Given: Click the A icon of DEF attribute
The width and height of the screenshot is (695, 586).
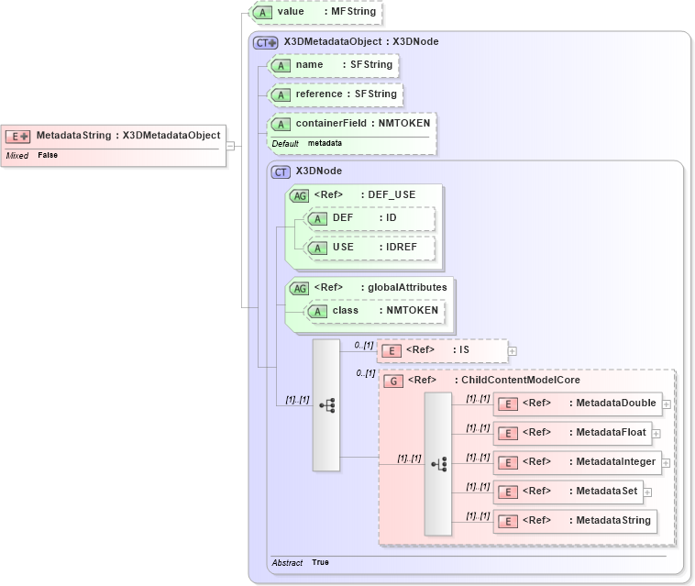Looking at the screenshot, I should (317, 219).
